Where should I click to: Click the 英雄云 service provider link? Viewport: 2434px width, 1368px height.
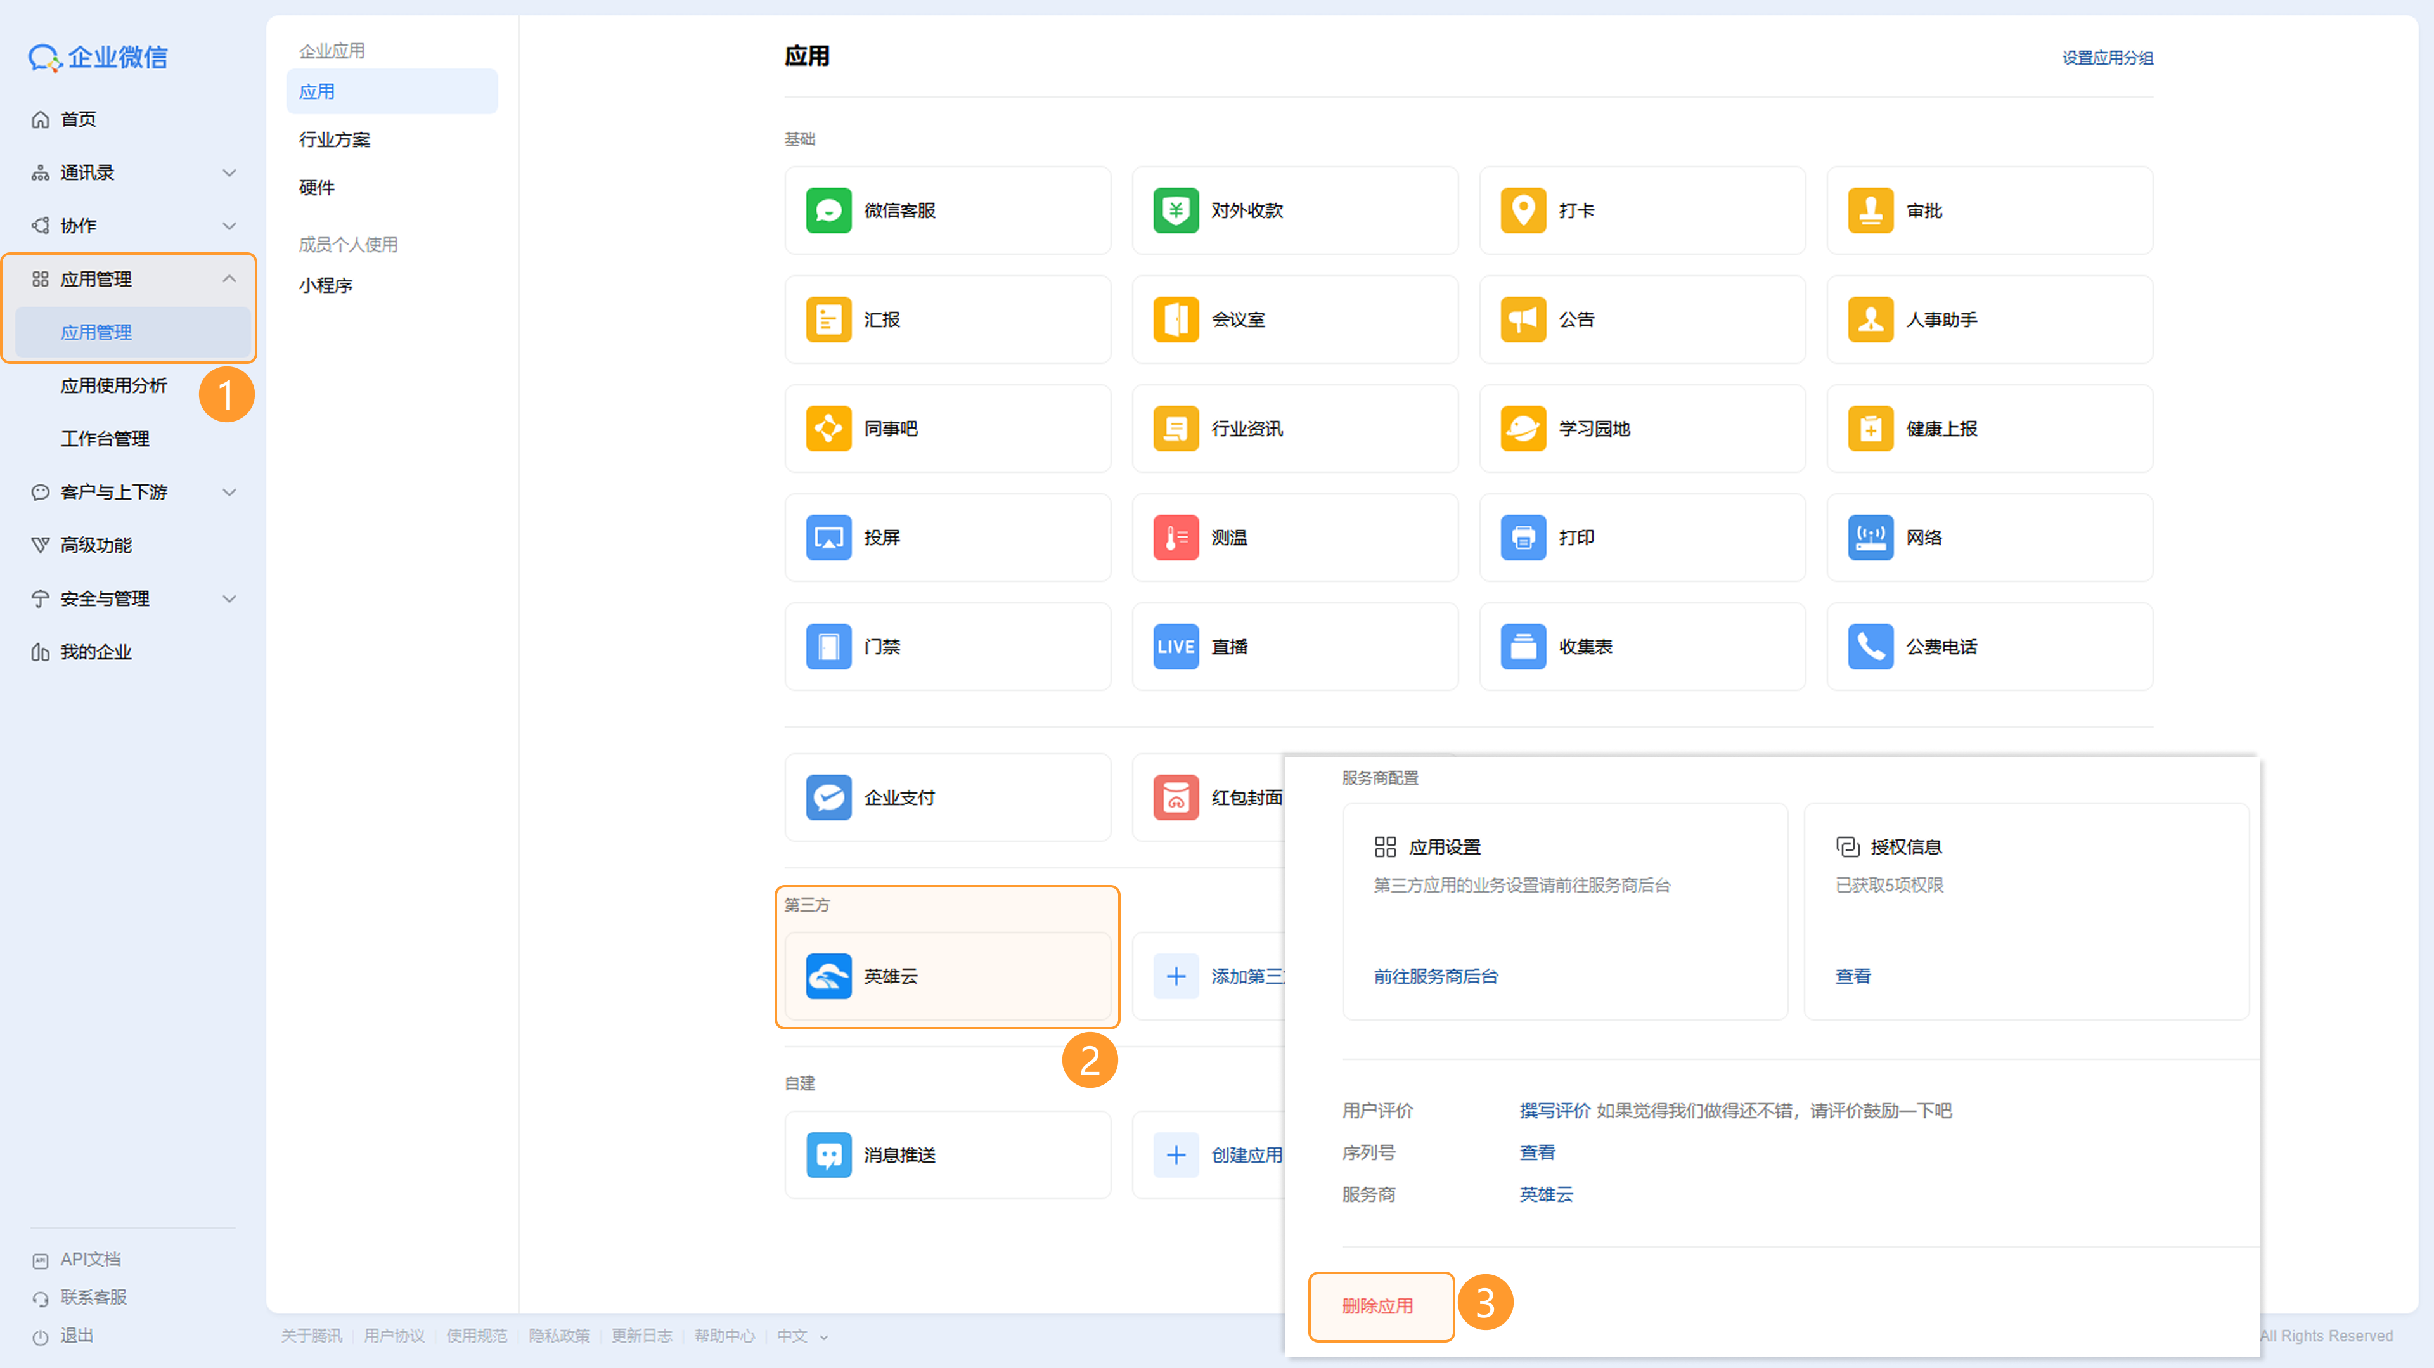(1546, 1194)
